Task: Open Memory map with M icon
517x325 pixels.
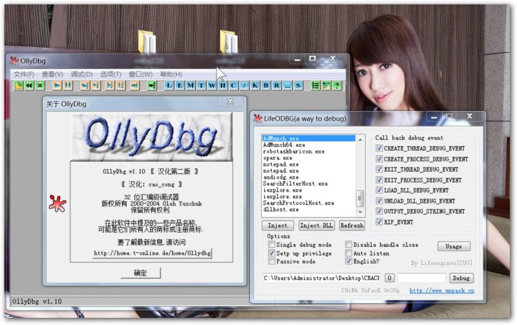Action: [191, 86]
